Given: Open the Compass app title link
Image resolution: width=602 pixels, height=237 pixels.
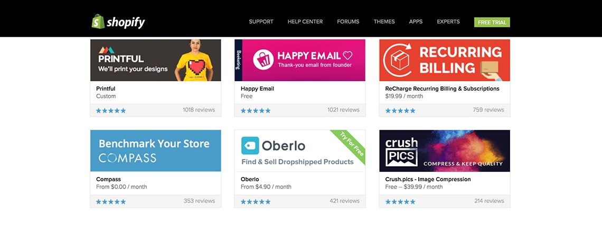Looking at the screenshot, I should coord(108,179).
